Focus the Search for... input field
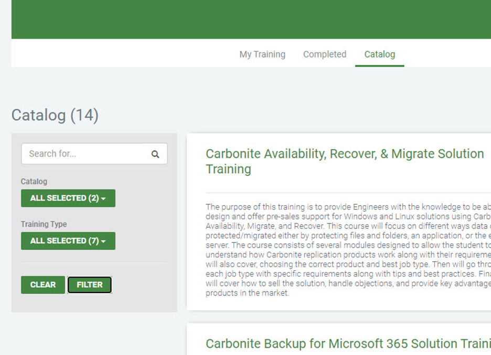 [94, 154]
